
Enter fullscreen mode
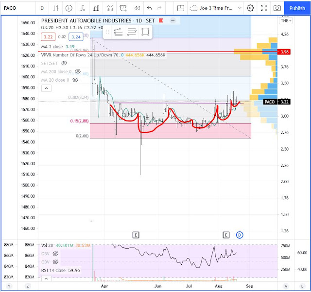coord(263,8)
